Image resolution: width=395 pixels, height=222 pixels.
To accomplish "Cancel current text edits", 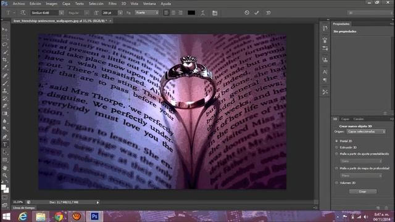I will (x=247, y=12).
